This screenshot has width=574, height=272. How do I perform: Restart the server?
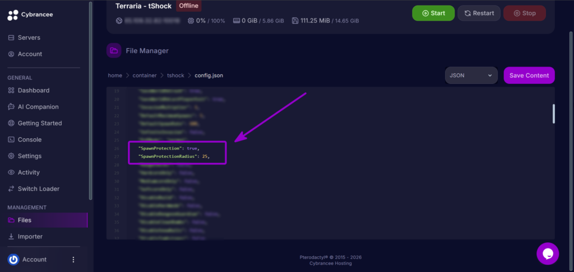[479, 13]
